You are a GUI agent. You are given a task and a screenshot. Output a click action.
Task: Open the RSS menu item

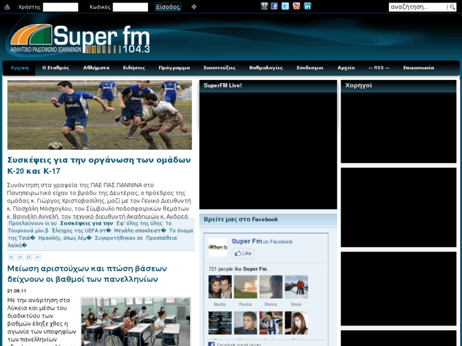pos(379,68)
